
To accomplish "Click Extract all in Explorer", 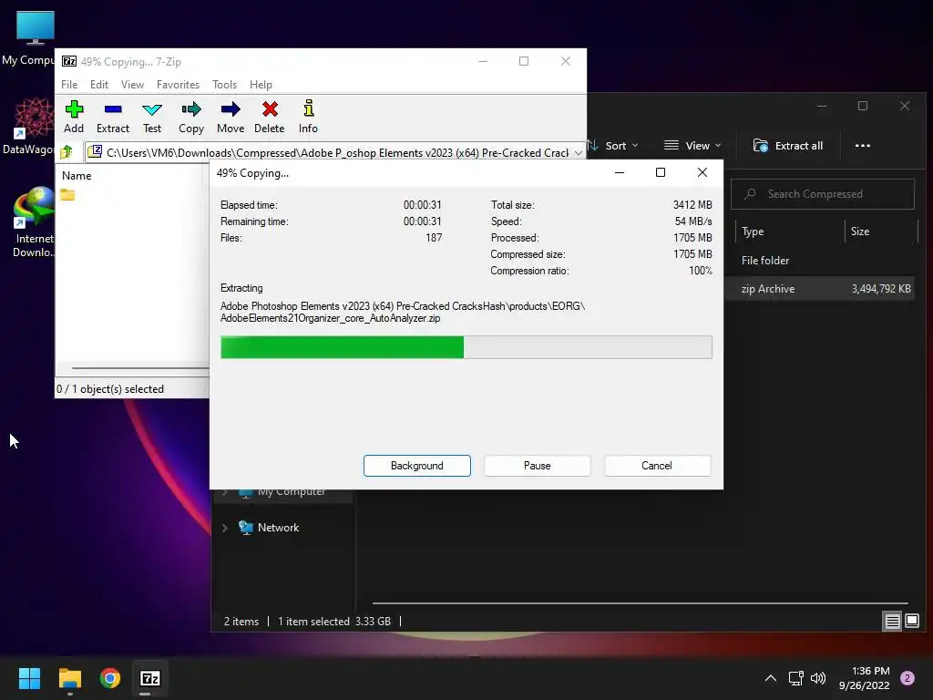I will tap(788, 146).
